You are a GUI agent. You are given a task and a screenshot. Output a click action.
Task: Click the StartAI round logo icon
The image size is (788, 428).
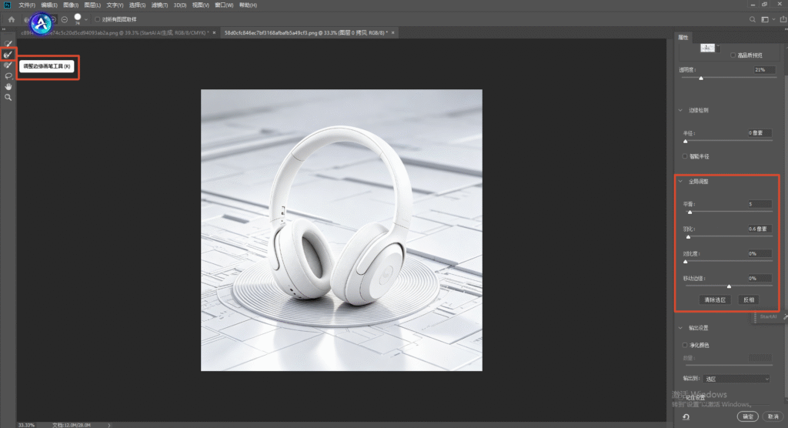[41, 23]
